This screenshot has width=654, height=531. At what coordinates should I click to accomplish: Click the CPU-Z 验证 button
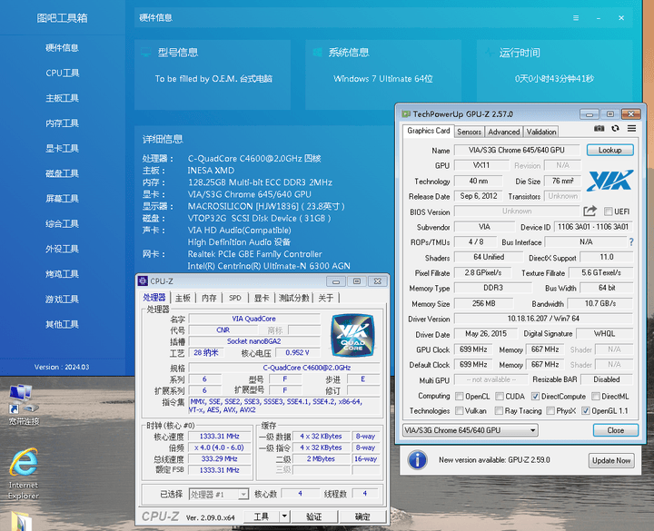click(x=313, y=516)
